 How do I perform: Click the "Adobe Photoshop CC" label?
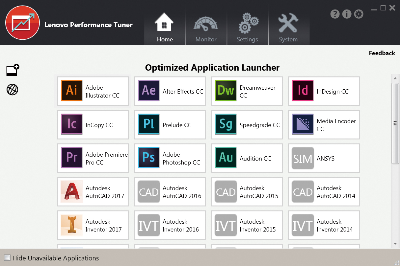(x=181, y=159)
